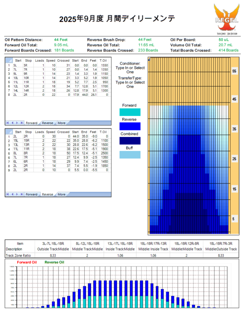Switch to Forward tab in the lower table
Viewport: 243px width, 312px height.
32,194
